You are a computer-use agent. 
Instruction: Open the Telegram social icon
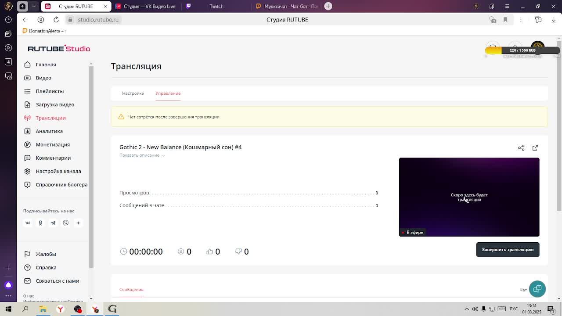(x=53, y=223)
